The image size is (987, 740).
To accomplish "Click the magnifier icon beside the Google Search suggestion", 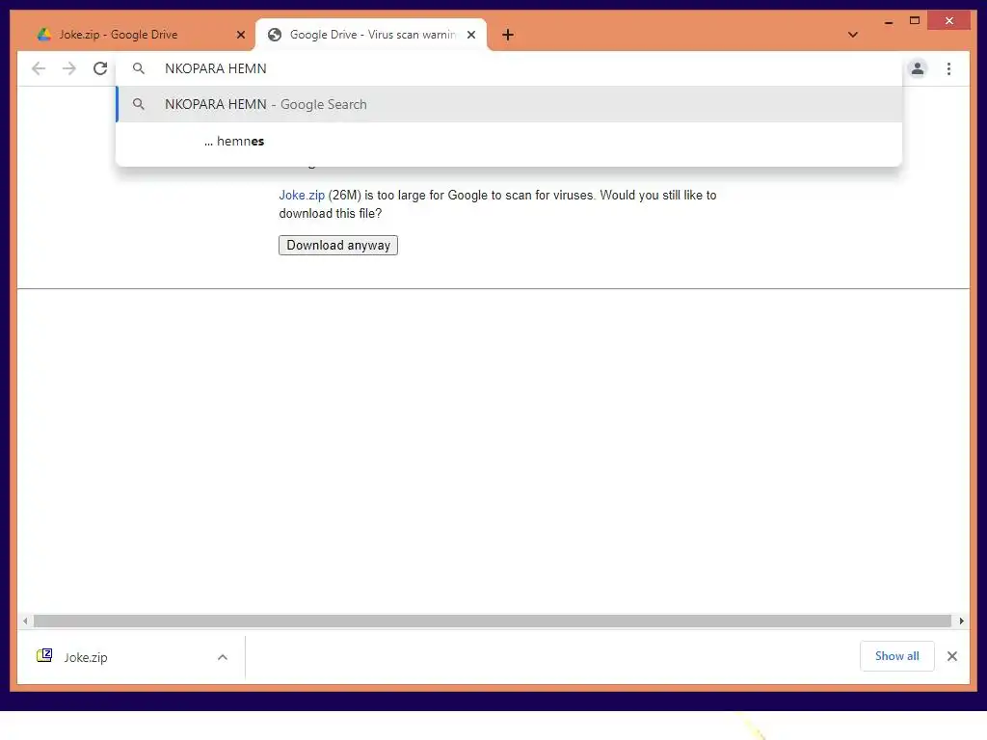I will coord(139,104).
